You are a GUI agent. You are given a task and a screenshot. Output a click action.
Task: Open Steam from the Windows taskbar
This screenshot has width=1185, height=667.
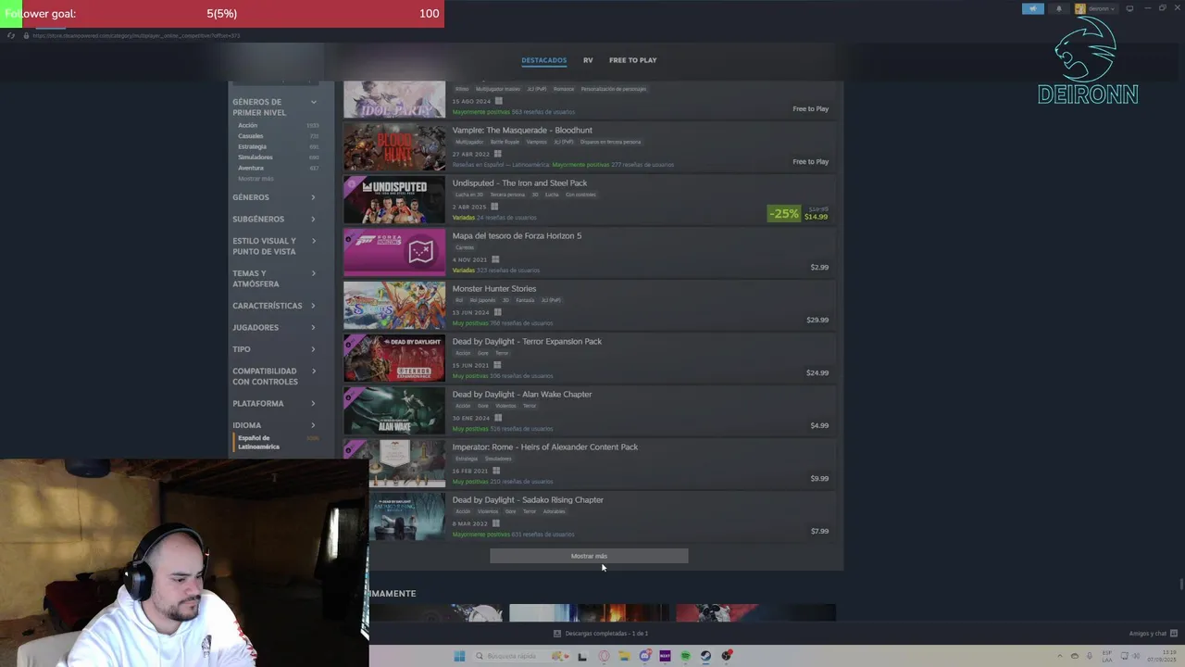click(x=705, y=656)
